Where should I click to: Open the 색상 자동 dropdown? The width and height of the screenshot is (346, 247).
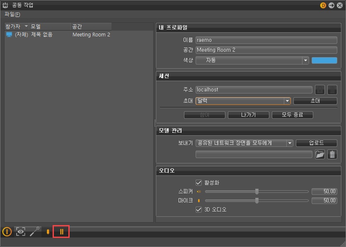click(x=252, y=60)
